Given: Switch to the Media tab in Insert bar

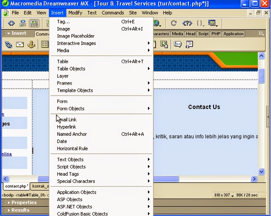Looking at the screenshot, I should [177, 34].
